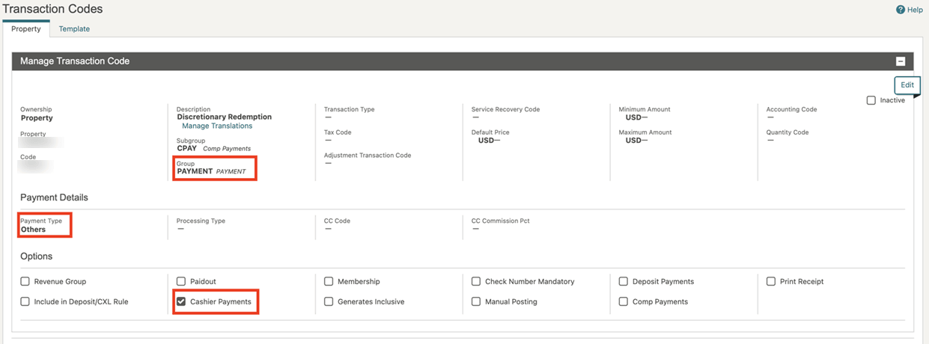Check the Generates Inclusive option
Image resolution: width=929 pixels, height=344 pixels.
(x=329, y=301)
